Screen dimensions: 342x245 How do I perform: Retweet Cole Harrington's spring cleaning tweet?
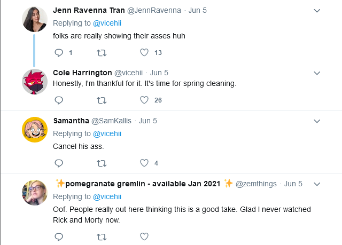[x=102, y=100]
